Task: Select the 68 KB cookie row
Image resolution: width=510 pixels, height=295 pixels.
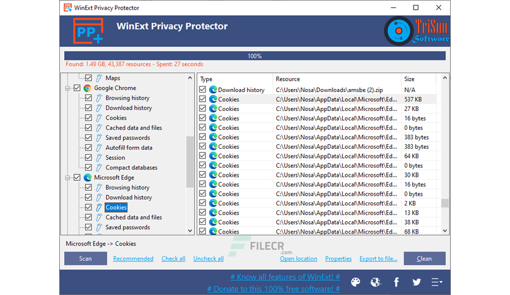Action: click(x=317, y=232)
